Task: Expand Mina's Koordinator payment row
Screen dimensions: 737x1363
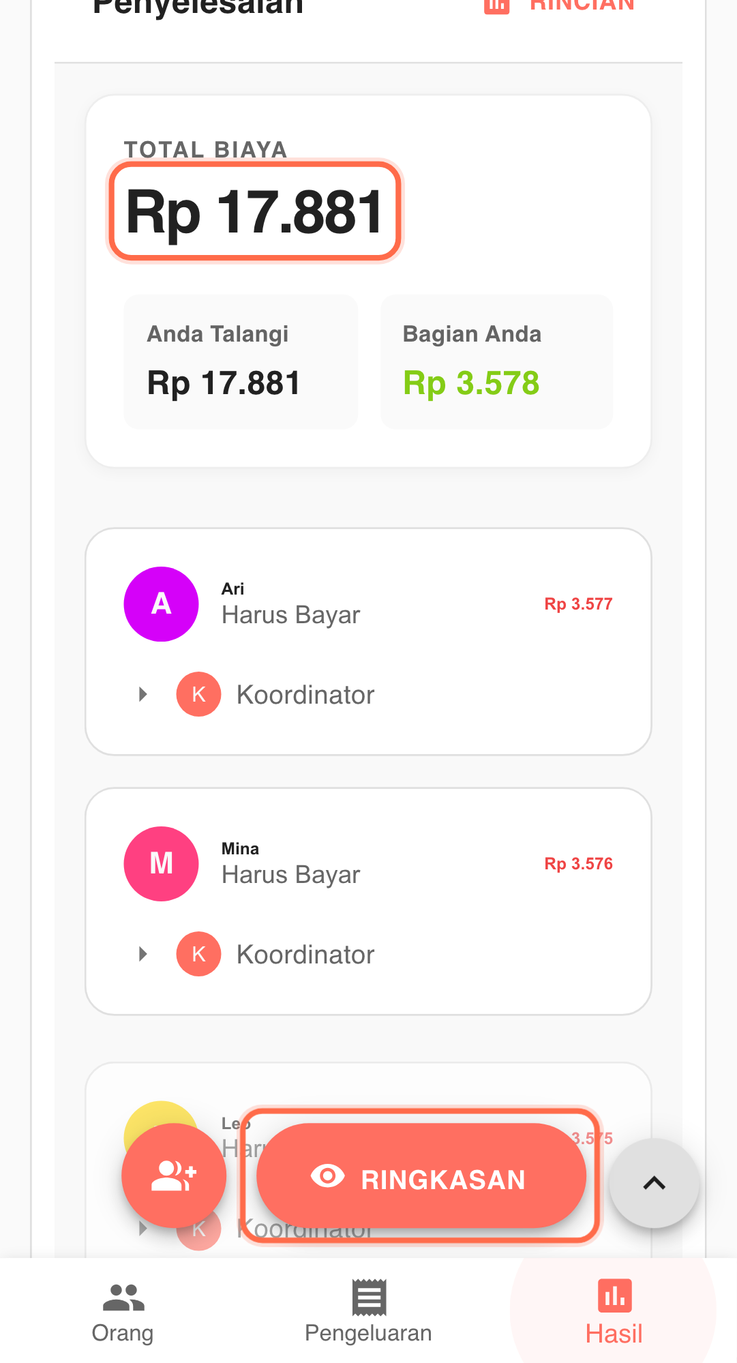Action: [x=143, y=955]
